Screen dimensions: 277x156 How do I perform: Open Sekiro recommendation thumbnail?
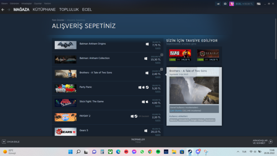tap(208, 54)
